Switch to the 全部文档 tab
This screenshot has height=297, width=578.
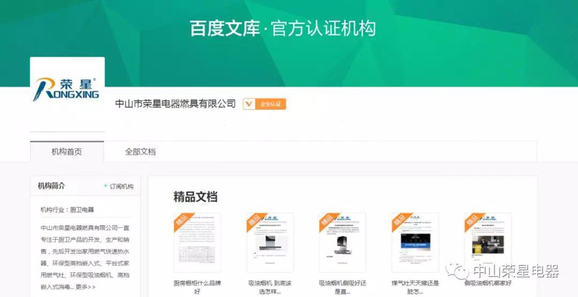coord(140,152)
